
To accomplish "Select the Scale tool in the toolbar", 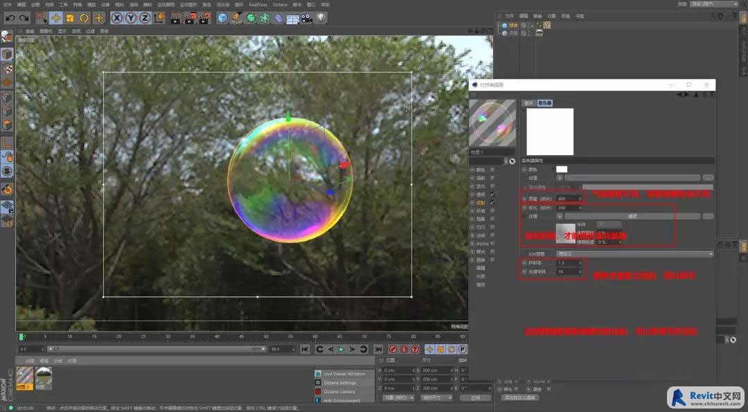I will point(70,18).
